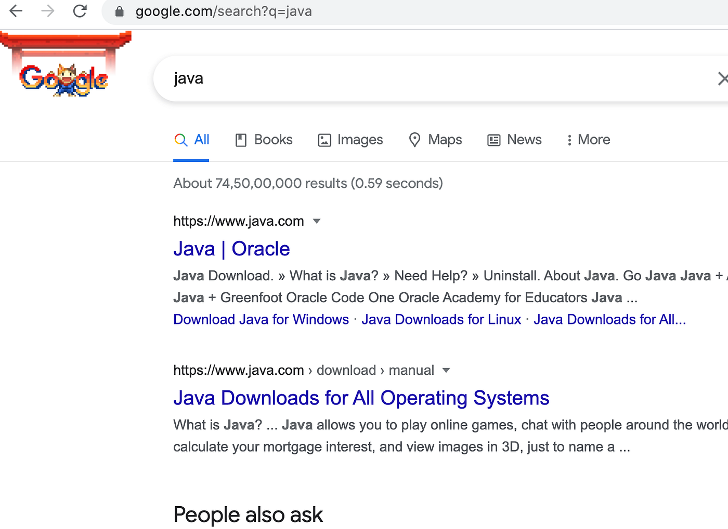Click the padlock icon in the address bar

119,11
